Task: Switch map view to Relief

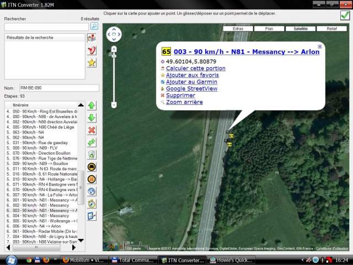Action: coord(331,28)
